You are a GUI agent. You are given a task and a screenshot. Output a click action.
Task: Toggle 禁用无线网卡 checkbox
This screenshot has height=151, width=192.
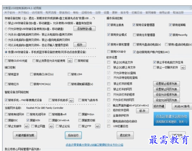28,114
